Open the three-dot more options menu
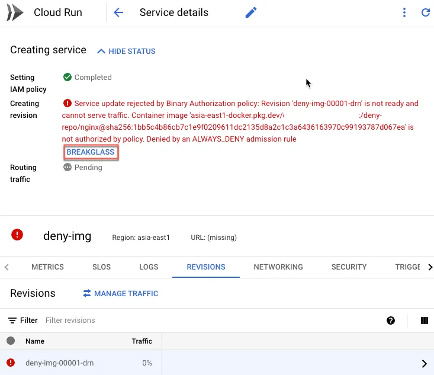434x375 pixels. (404, 12)
